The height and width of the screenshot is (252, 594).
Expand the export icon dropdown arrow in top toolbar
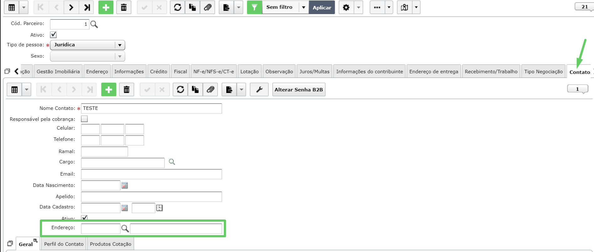[x=239, y=7]
